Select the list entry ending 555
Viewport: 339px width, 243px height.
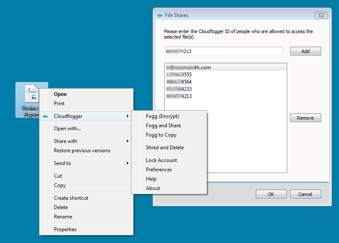(225, 75)
